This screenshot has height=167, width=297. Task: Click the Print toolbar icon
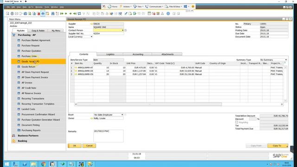(12, 13)
